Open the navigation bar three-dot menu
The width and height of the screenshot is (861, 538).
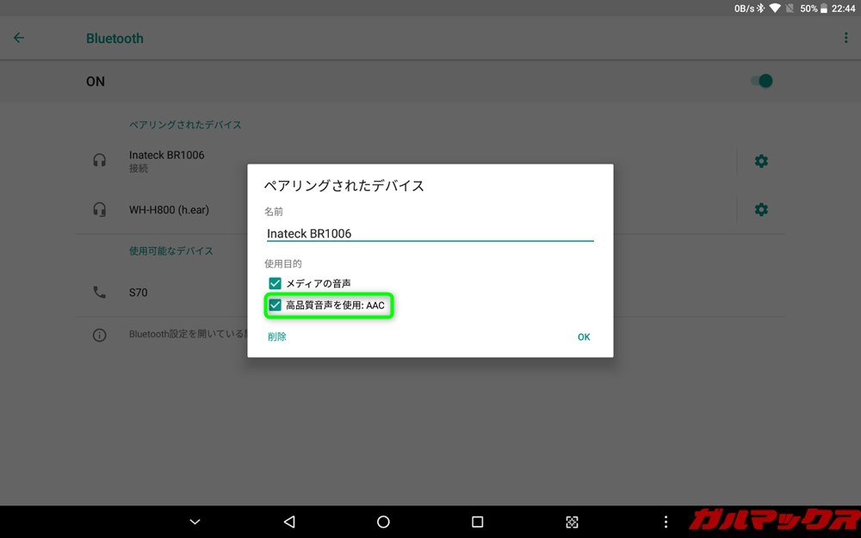tap(665, 522)
